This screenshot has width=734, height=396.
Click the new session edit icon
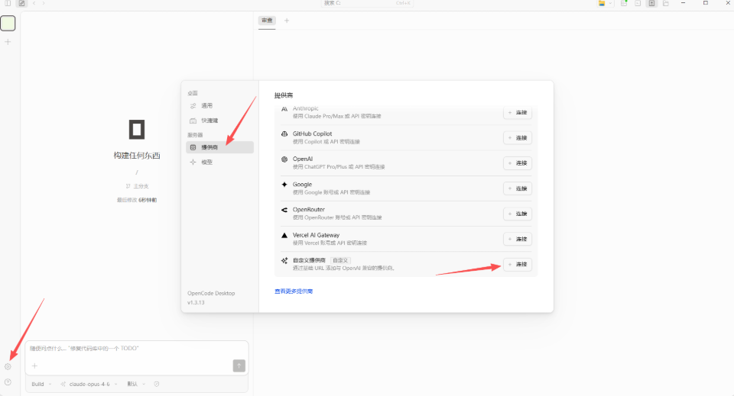click(21, 3)
